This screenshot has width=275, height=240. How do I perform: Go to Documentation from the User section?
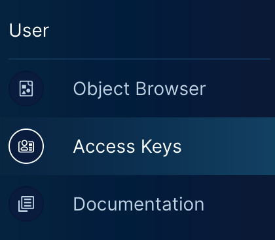click(x=137, y=204)
